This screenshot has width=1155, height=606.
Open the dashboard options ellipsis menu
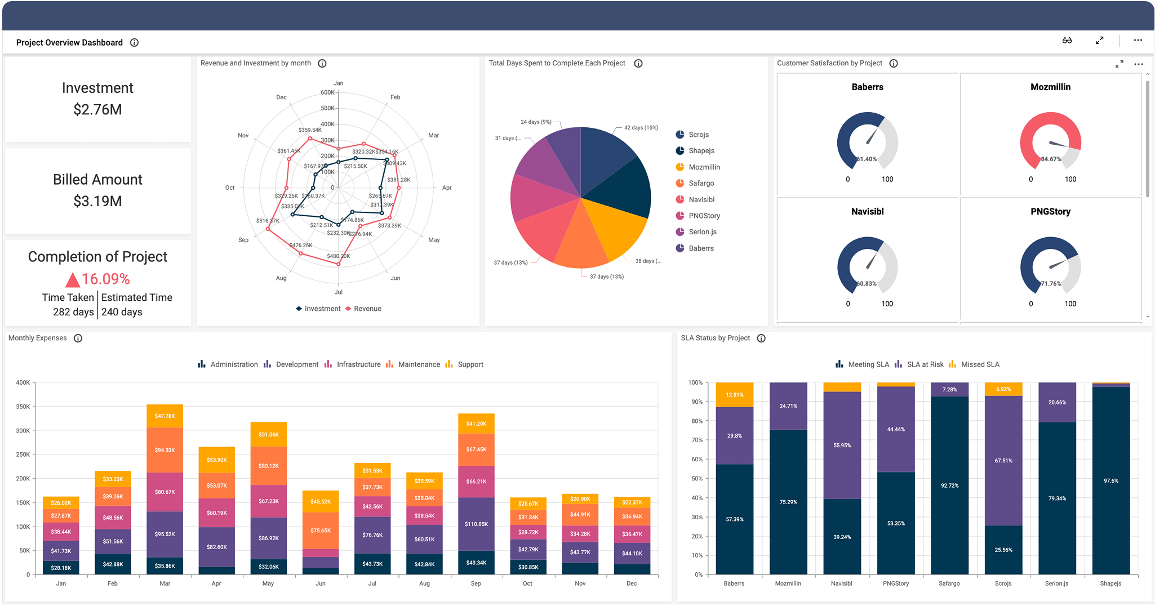coord(1138,40)
